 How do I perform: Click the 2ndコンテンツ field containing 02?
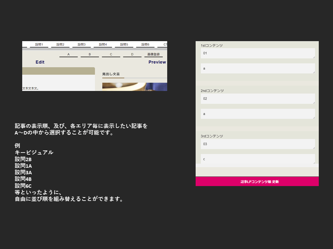257,99
